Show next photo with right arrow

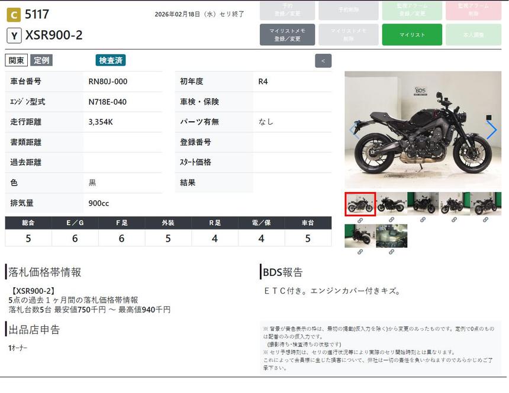491,130
